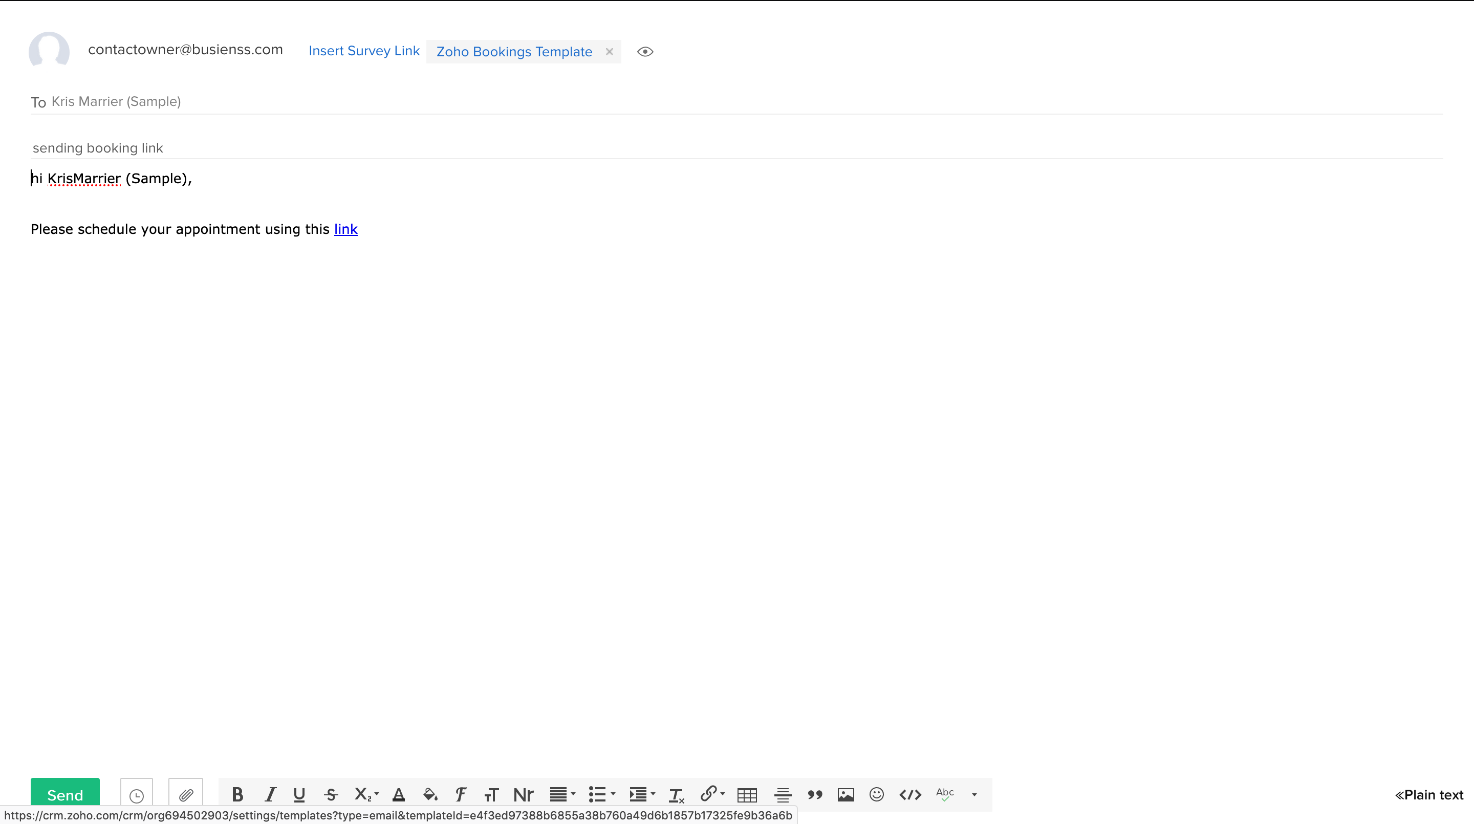Click Insert Survey Link
This screenshot has width=1474, height=824.
364,51
